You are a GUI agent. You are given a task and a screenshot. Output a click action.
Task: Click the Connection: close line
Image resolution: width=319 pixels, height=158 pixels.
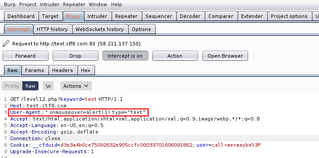click(x=35, y=138)
